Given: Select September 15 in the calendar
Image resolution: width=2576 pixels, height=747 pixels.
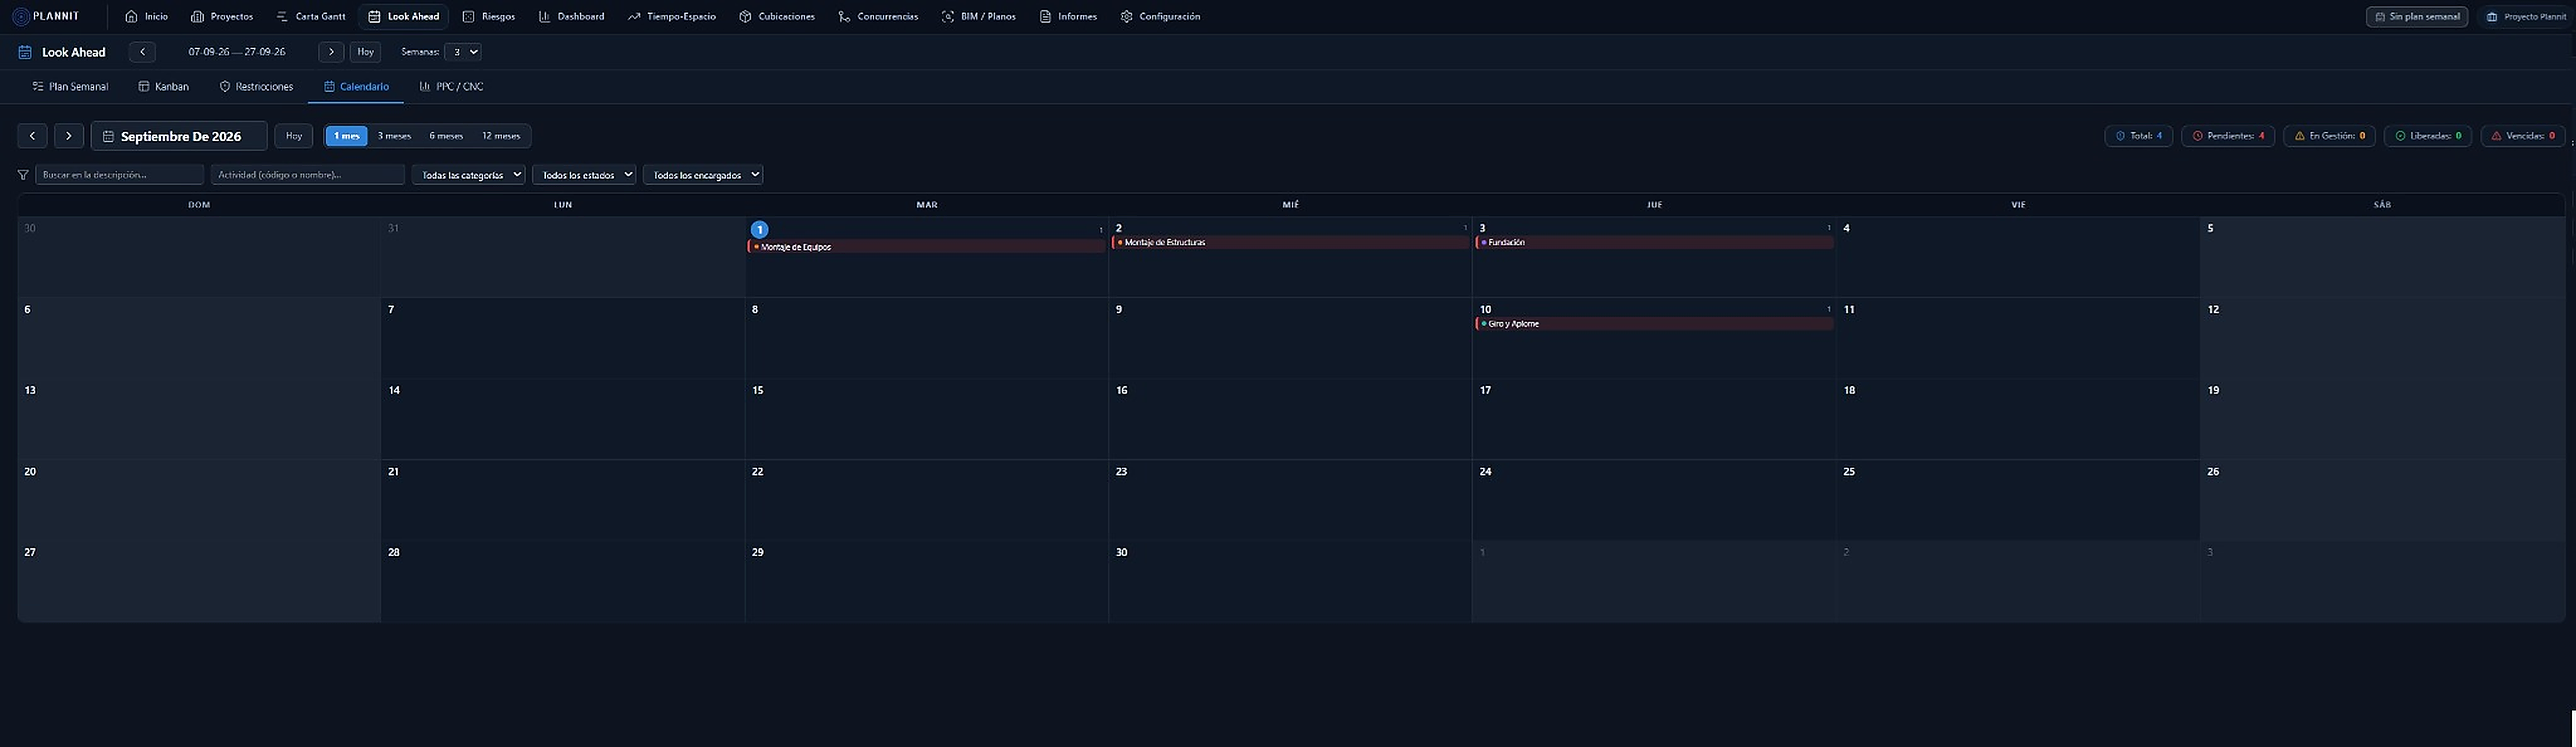Looking at the screenshot, I should click(x=926, y=419).
